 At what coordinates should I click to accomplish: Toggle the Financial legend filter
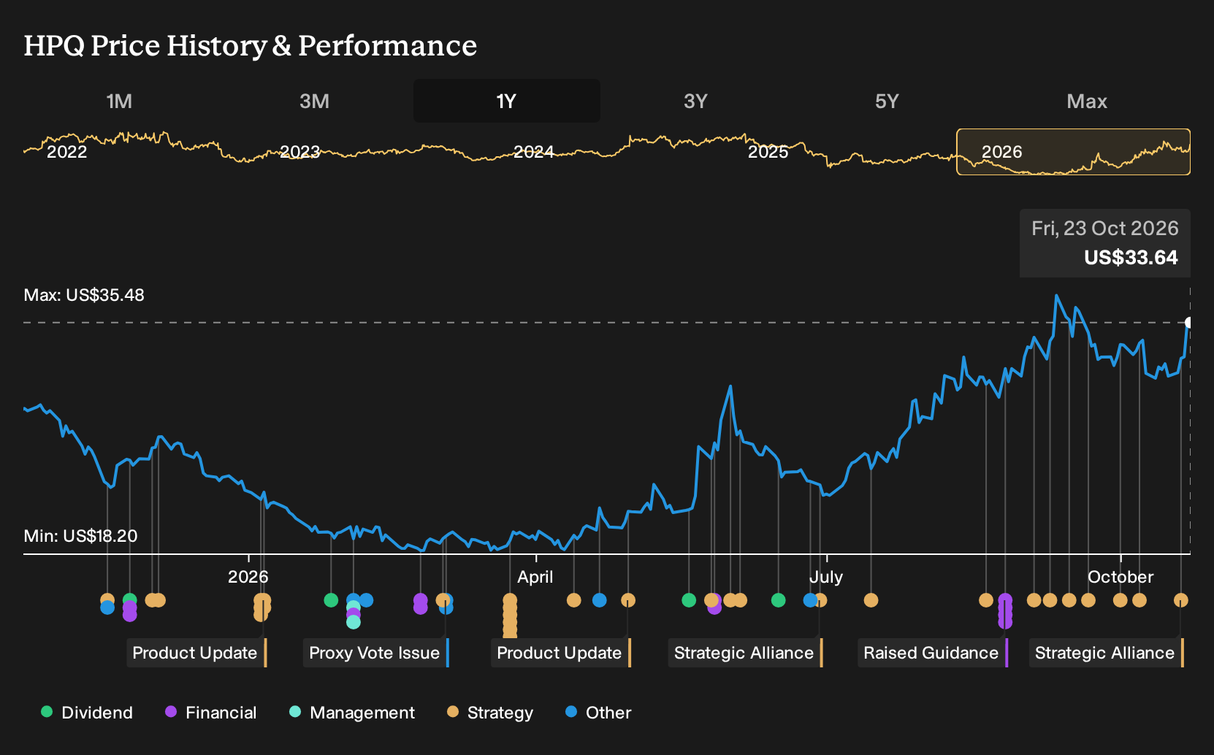[x=211, y=713]
